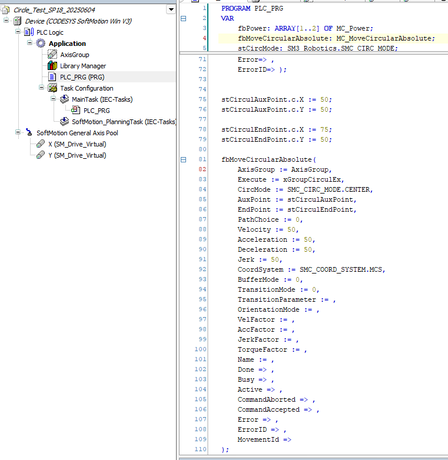Collapse the PLC Logic node
This screenshot has height=460, width=448.
18,32
